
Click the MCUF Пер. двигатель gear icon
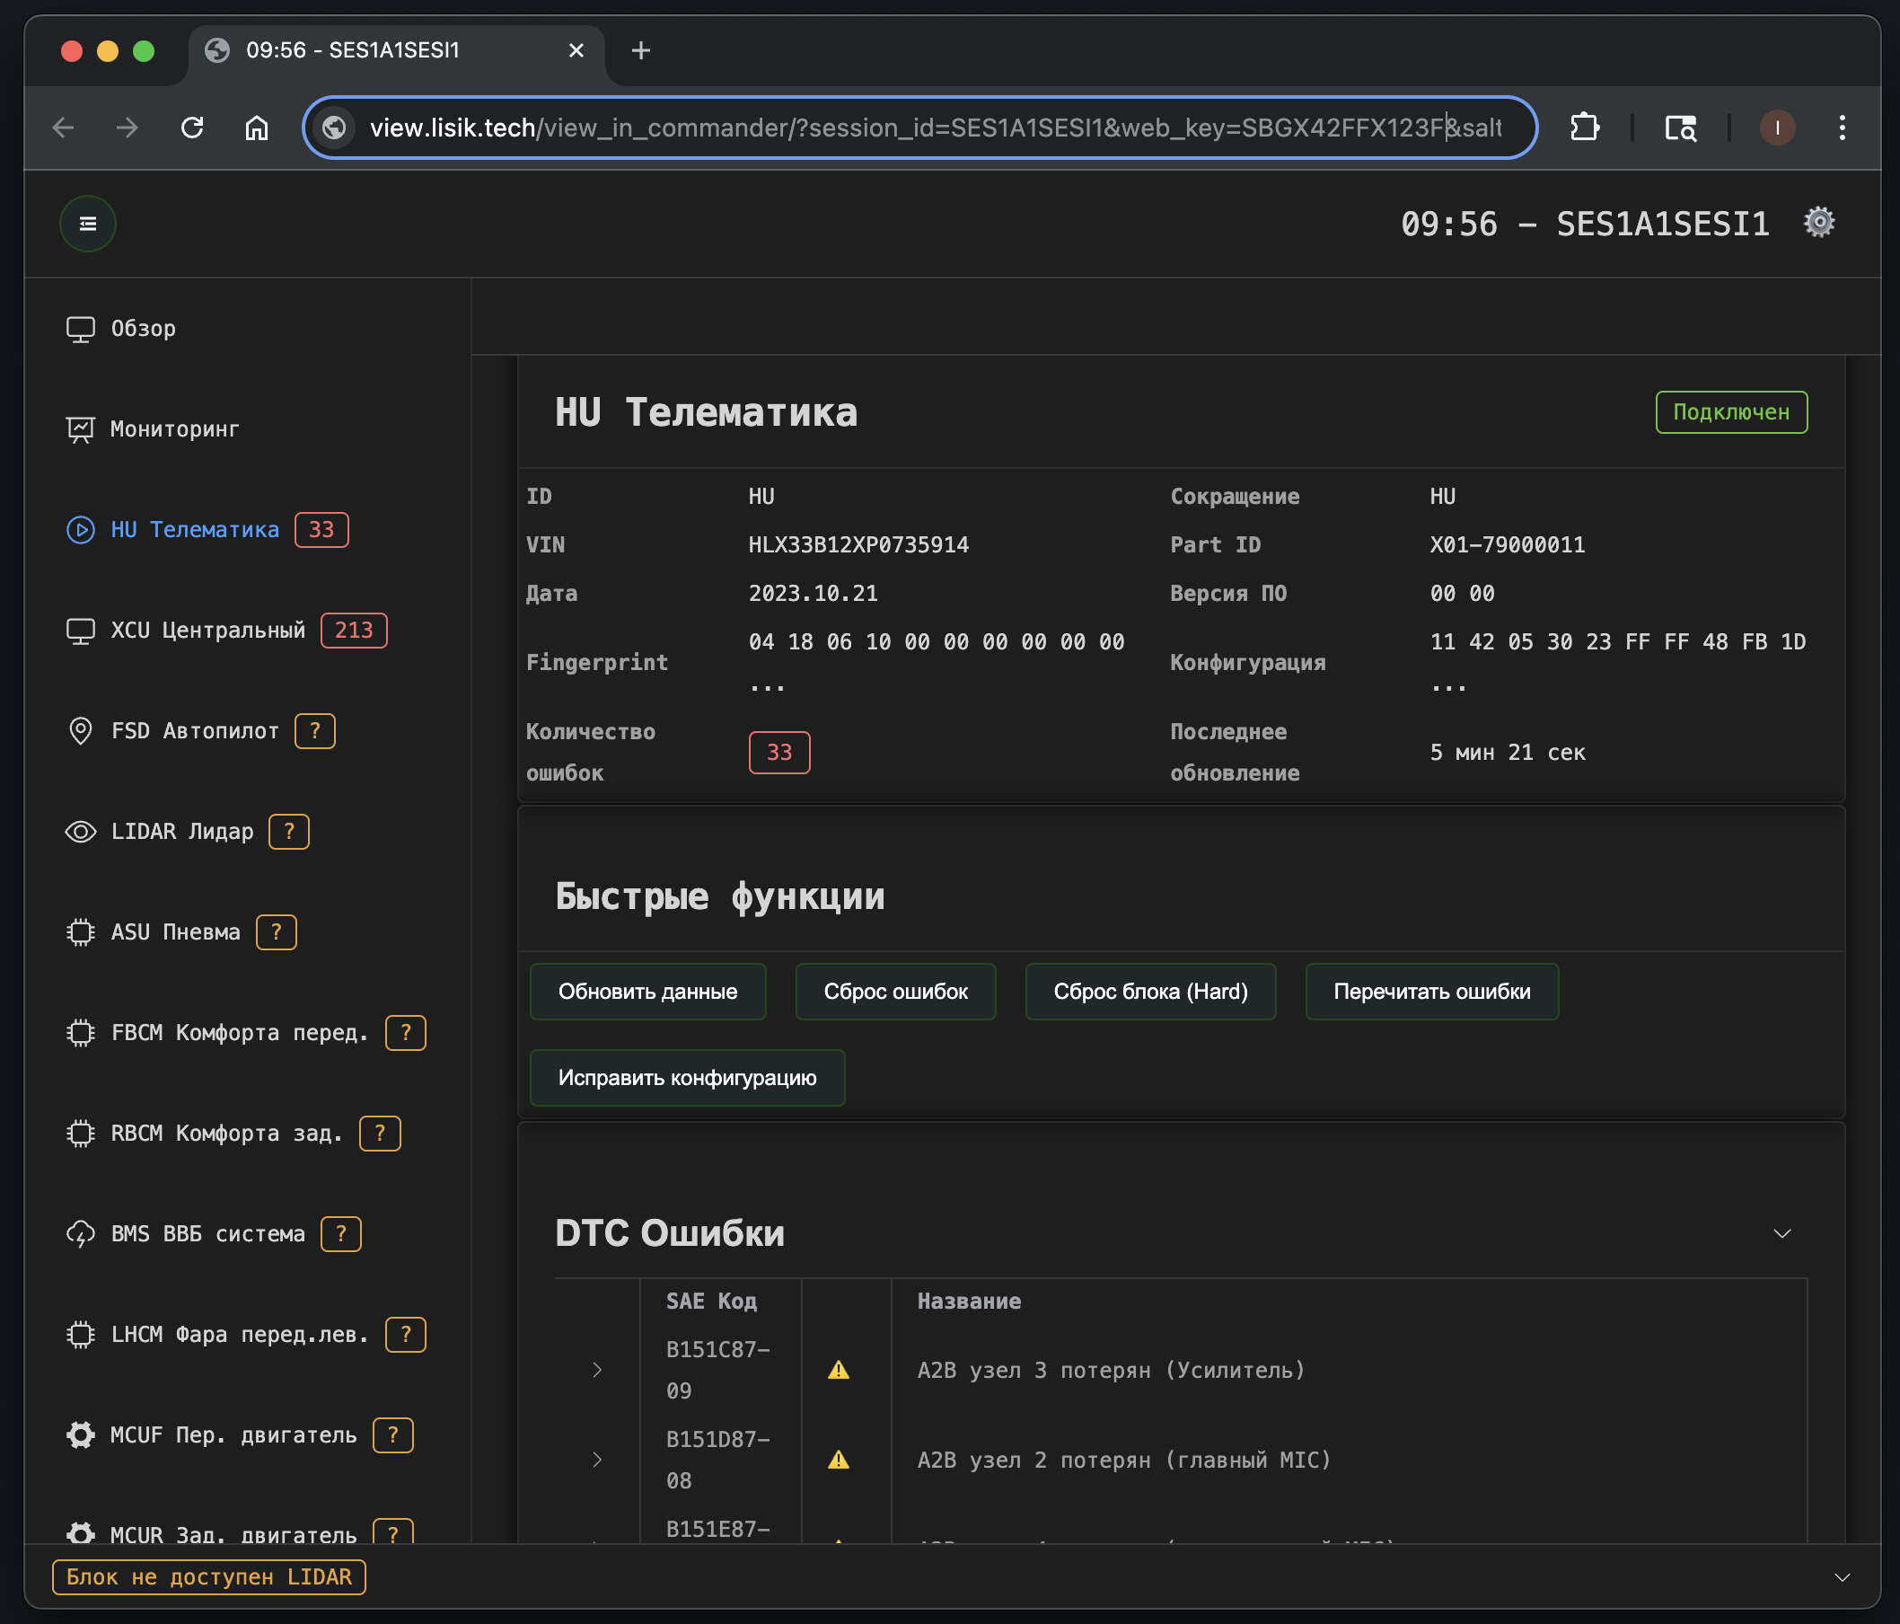(81, 1436)
